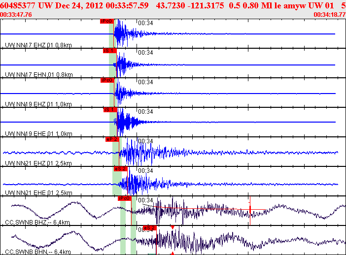Click the window end time 00:34:18.77
Image resolution: width=346 pixels, height=255 pixels.
coord(330,15)
